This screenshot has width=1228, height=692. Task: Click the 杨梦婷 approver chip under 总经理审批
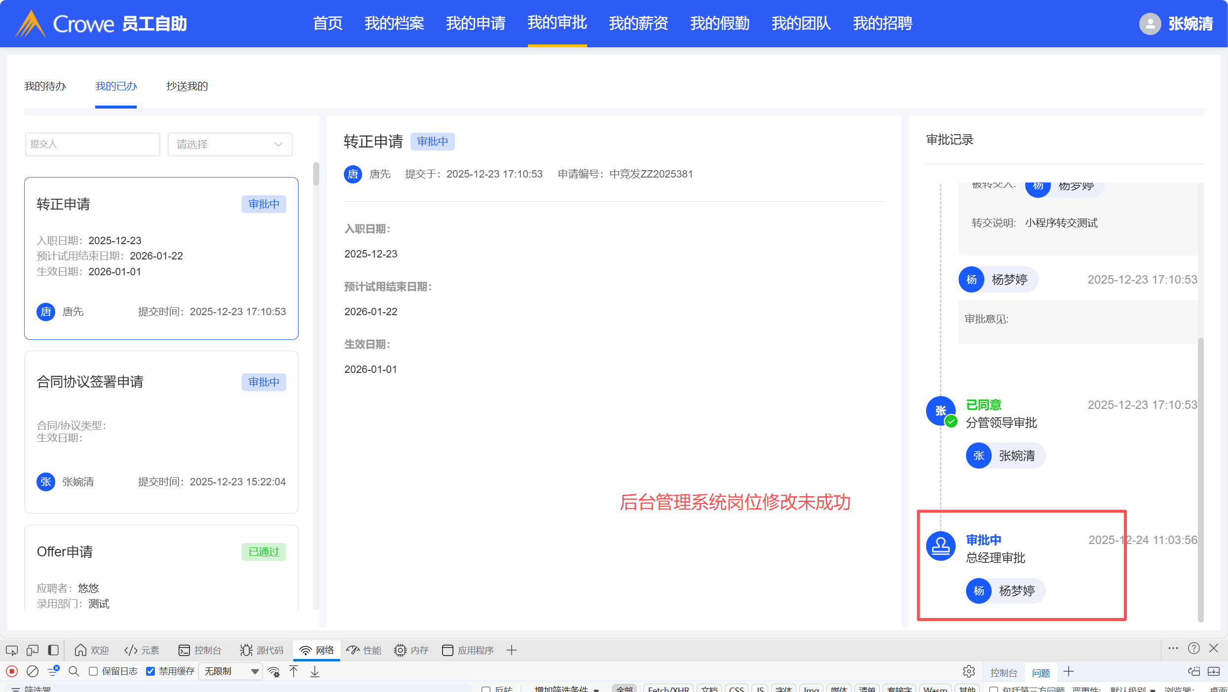coord(1005,591)
